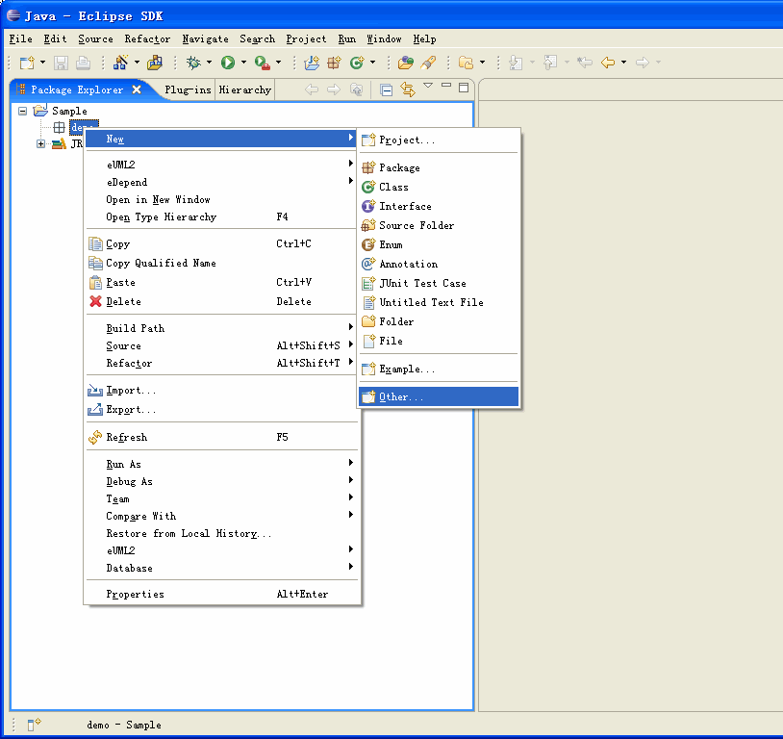The image size is (783, 739).
Task: Maximize the Package Explorer view
Action: pyautogui.click(x=464, y=88)
